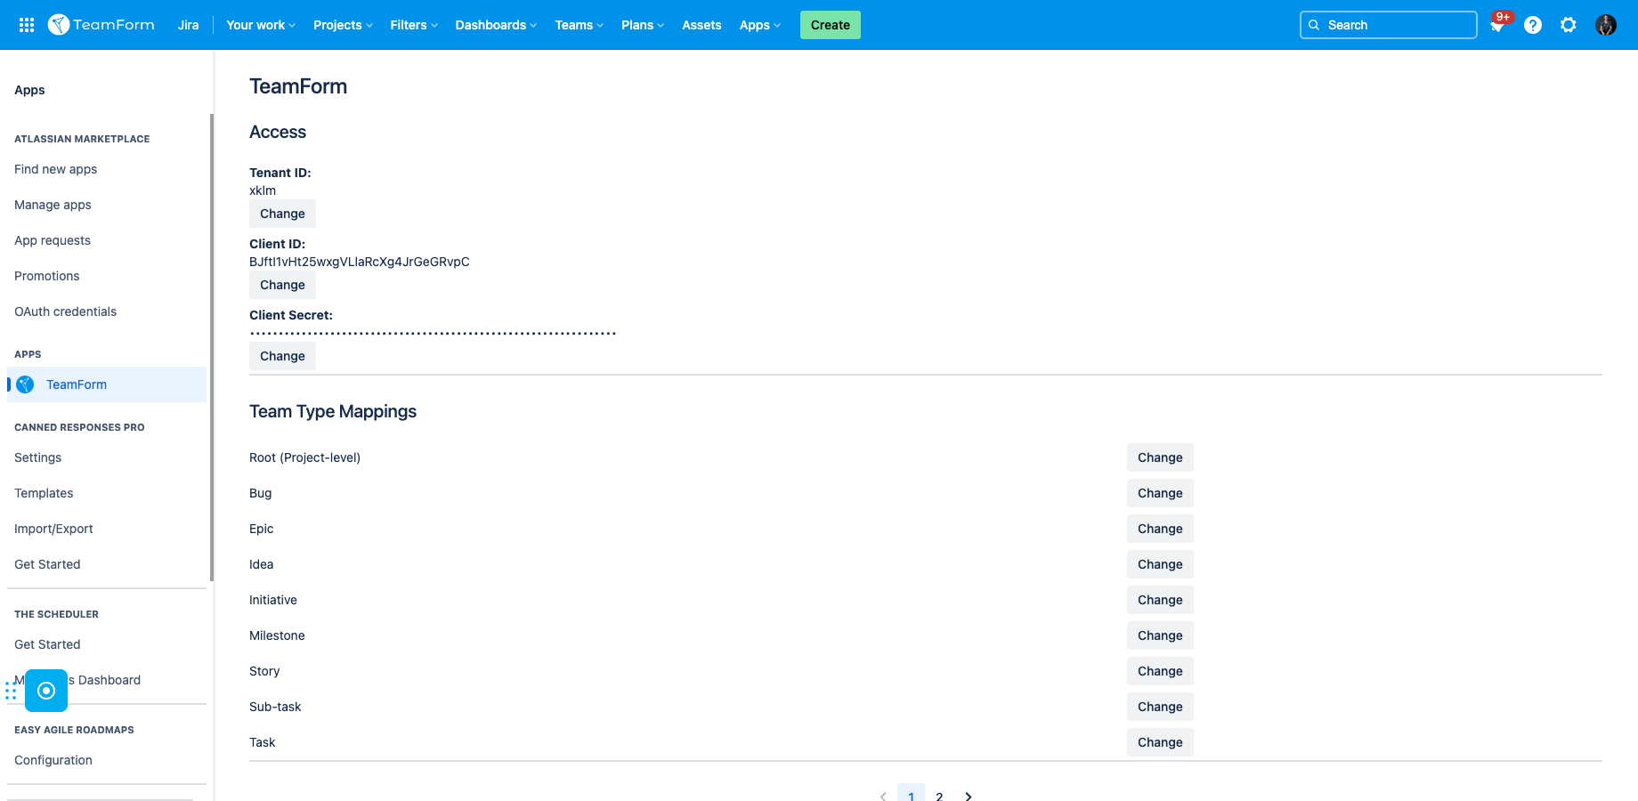Change the Sub-task mapping
Image resolution: width=1638 pixels, height=801 pixels.
1160,707
